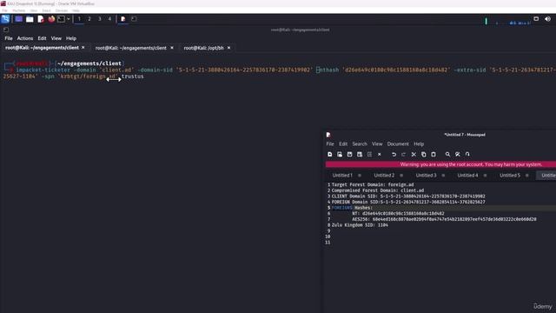This screenshot has height=313, width=556.
Task: Select the terminal task in the panel
Action: click(134, 19)
